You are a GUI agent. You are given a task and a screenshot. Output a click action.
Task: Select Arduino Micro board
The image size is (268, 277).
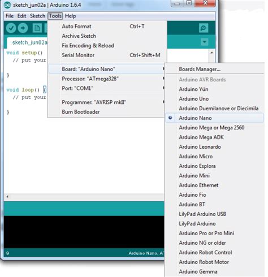[214, 157]
